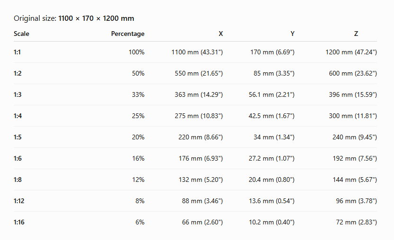The height and width of the screenshot is (240, 394).
Task: Click the 275 mm (10.83") X cell
Action: coord(199,116)
